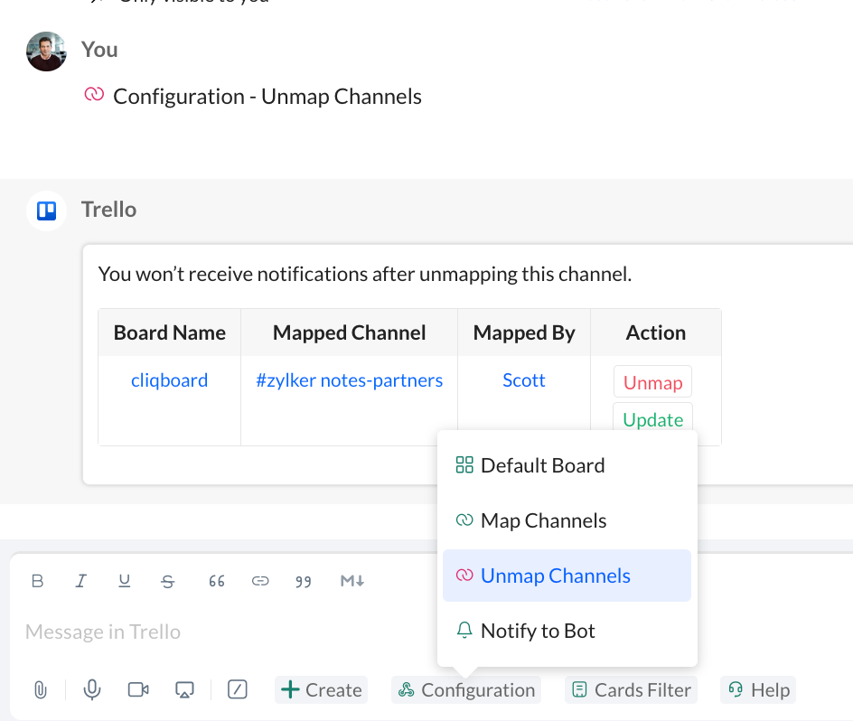This screenshot has width=853, height=721.
Task: Choose Default Board from menu
Action: coord(567,466)
